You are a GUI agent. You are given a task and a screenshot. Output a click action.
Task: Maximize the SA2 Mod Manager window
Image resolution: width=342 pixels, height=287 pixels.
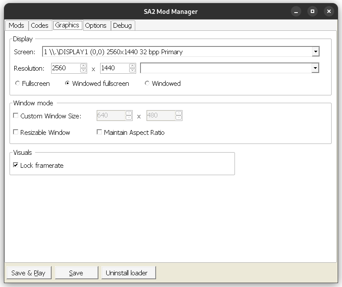tap(313, 11)
